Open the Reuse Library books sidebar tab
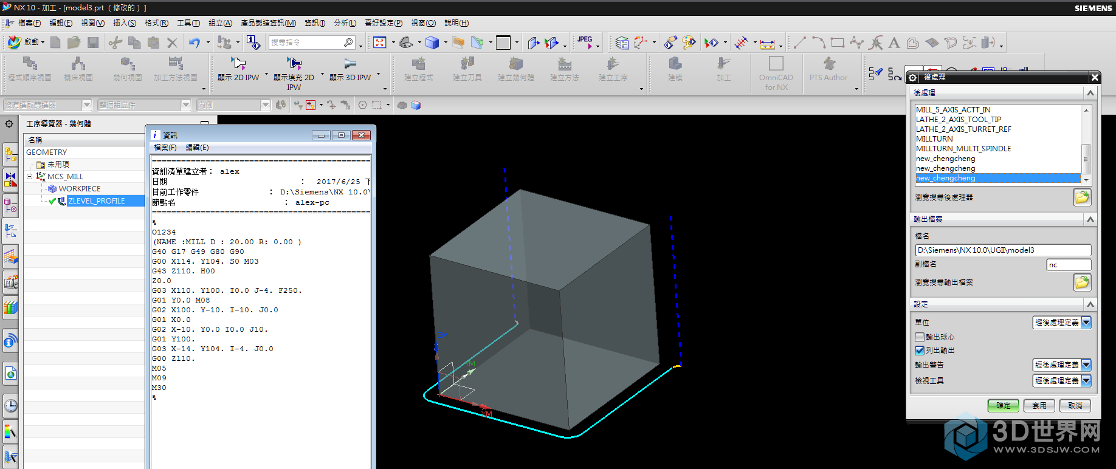 10,307
